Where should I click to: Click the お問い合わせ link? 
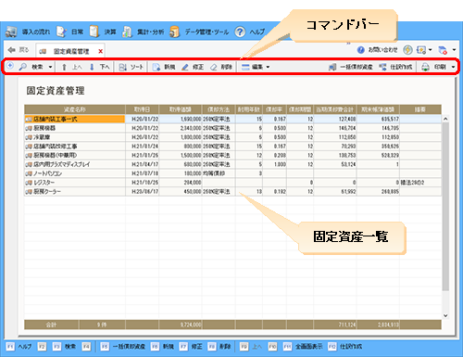378,50
